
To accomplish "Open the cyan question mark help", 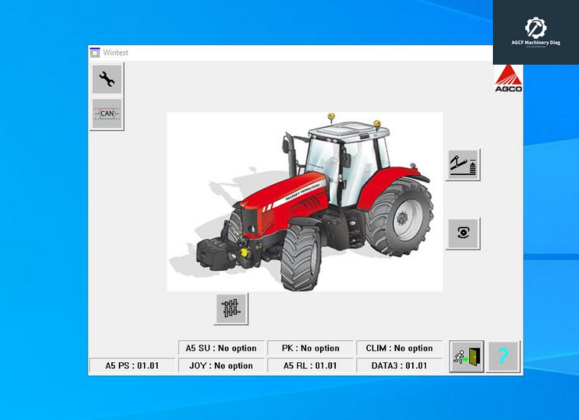I will (503, 357).
